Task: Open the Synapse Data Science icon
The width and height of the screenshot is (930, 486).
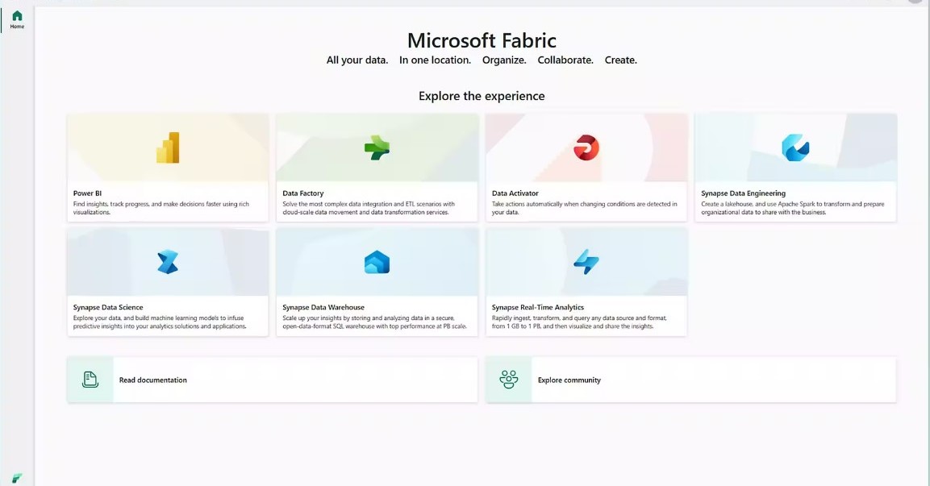Action: click(168, 261)
